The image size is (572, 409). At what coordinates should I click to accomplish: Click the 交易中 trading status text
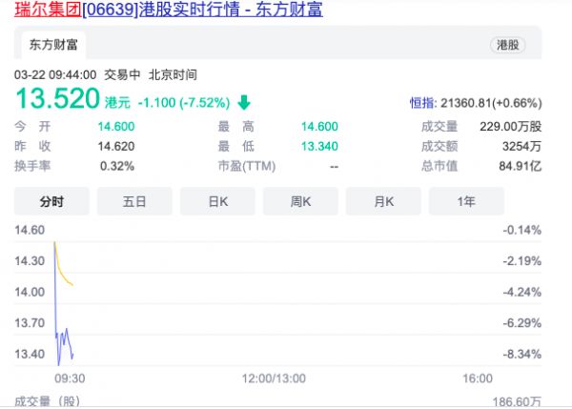click(x=123, y=73)
